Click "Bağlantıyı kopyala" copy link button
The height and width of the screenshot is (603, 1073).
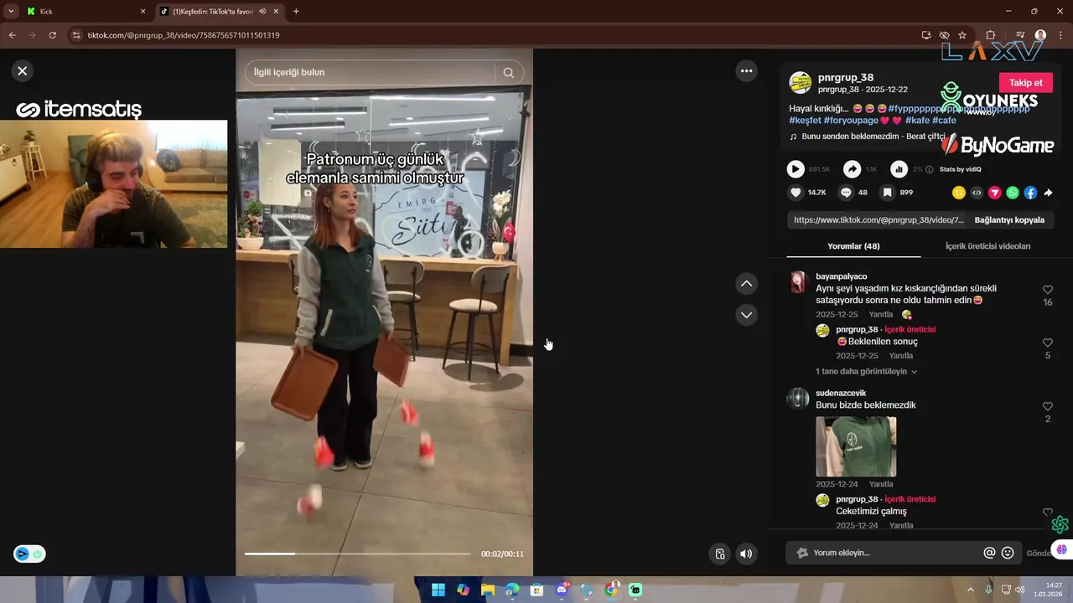[1009, 220]
